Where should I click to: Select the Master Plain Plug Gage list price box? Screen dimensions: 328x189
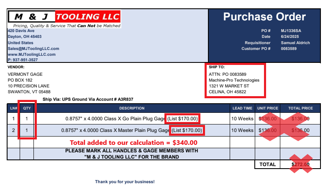(187, 131)
